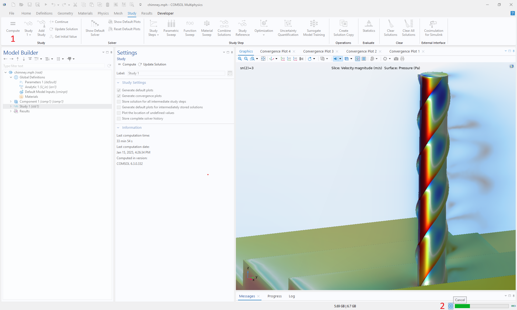Switch to Convergence Plot 3 tab
517x310 pixels.
[x=318, y=51]
